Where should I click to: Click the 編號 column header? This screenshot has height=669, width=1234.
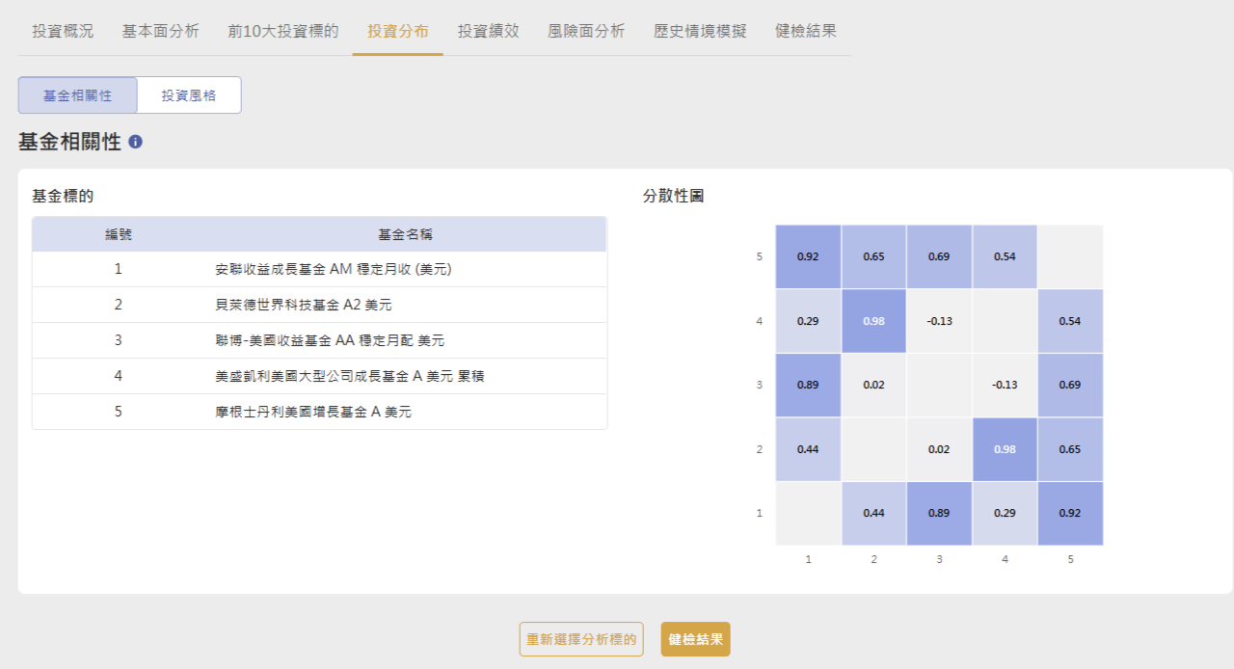tap(119, 234)
